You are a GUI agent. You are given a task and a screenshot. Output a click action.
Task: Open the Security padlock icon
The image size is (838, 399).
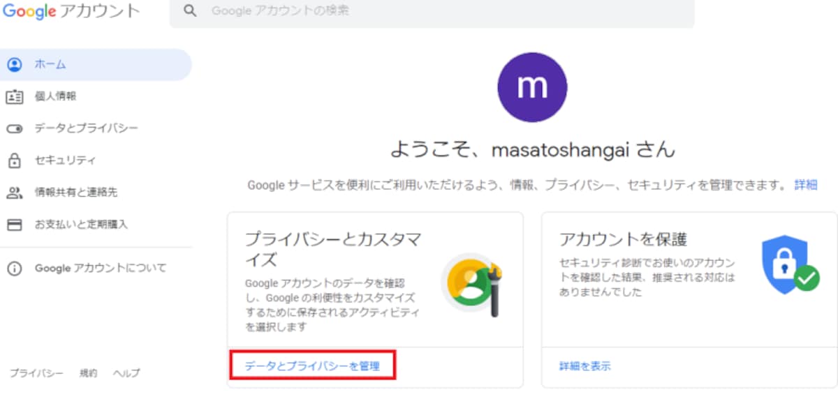point(14,160)
